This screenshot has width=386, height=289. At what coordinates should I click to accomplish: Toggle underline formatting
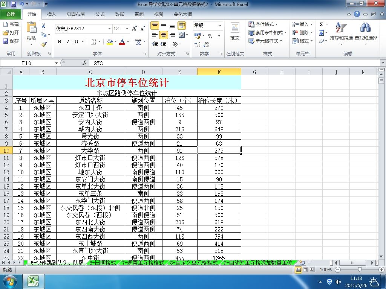tap(77, 42)
